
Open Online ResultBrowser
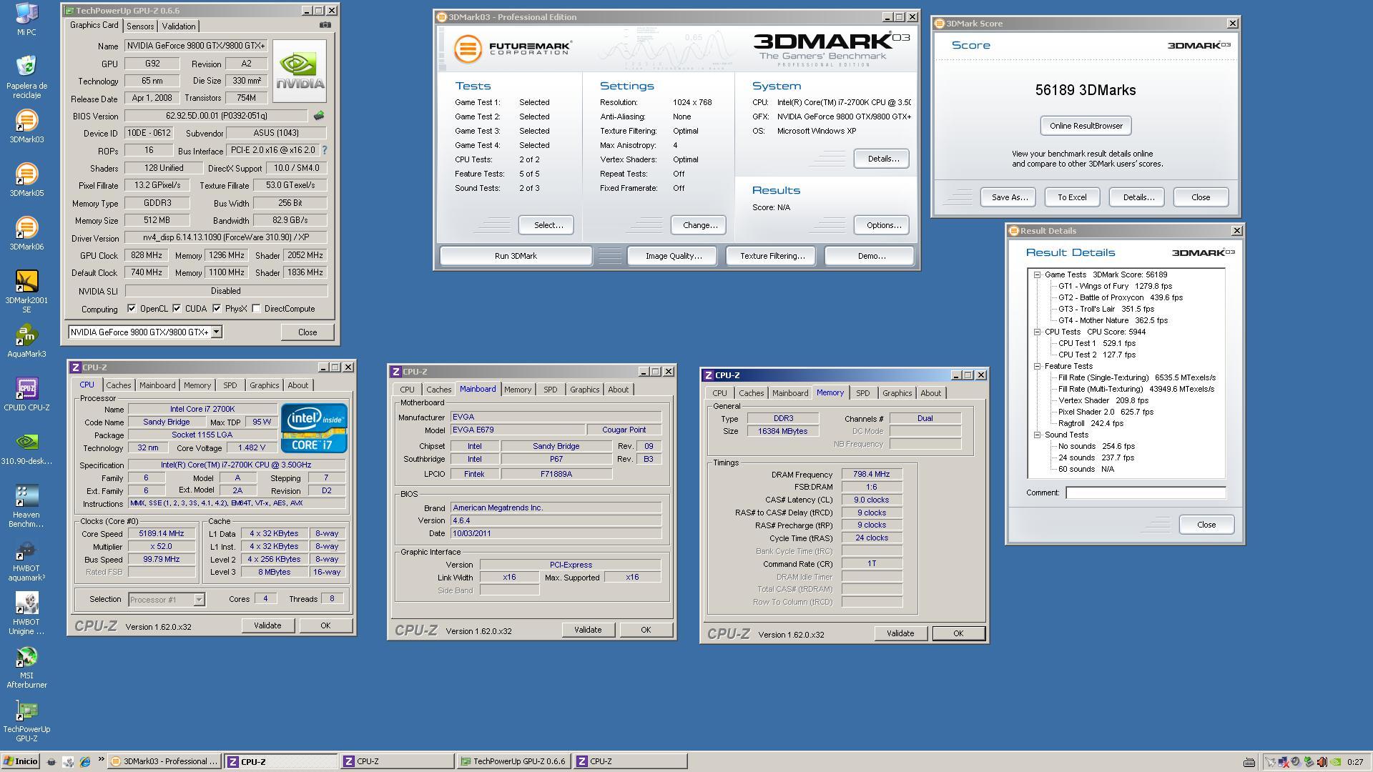[x=1086, y=126]
